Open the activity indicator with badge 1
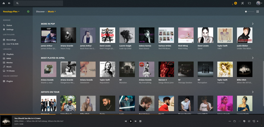The image size is (264, 127). [x=235, y=3]
